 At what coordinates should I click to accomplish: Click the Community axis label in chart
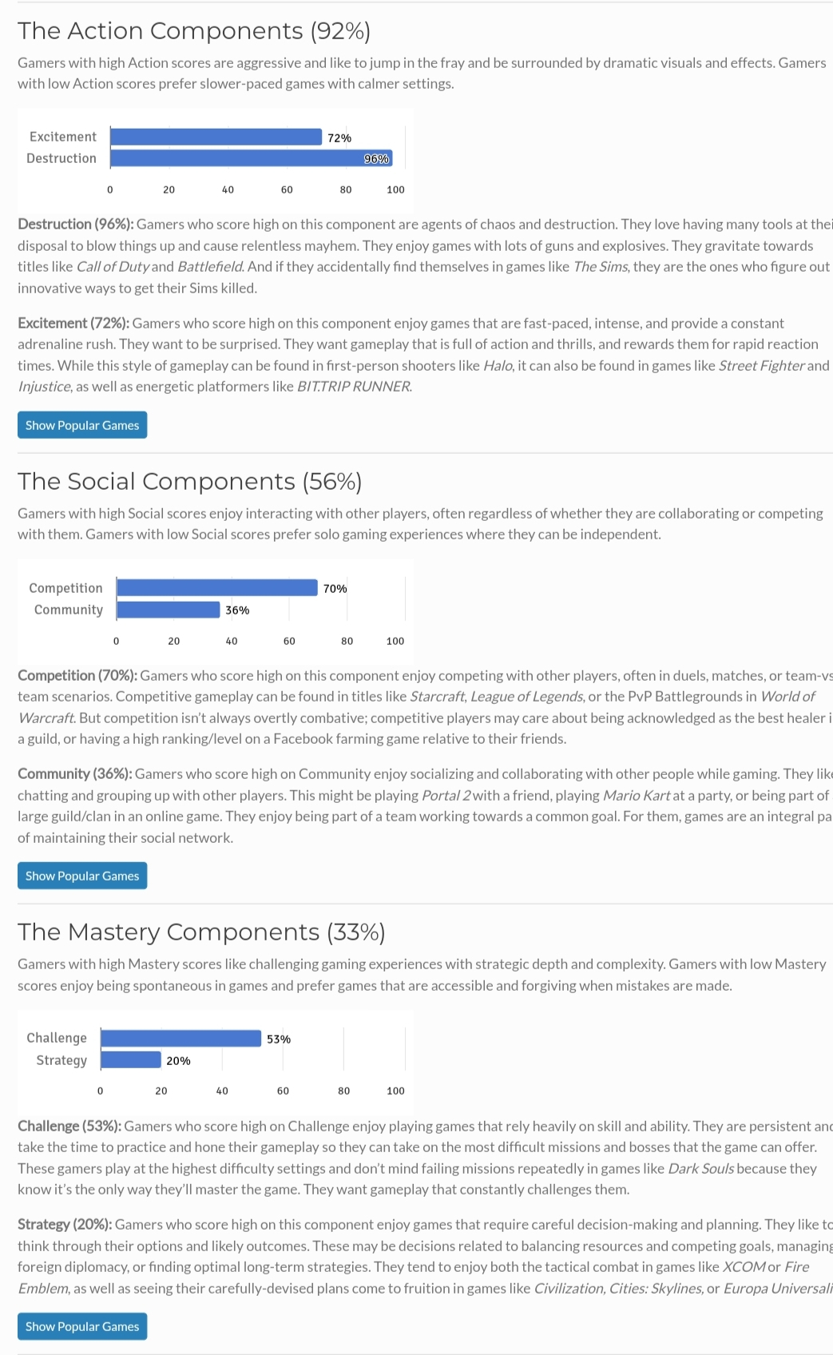click(68, 610)
